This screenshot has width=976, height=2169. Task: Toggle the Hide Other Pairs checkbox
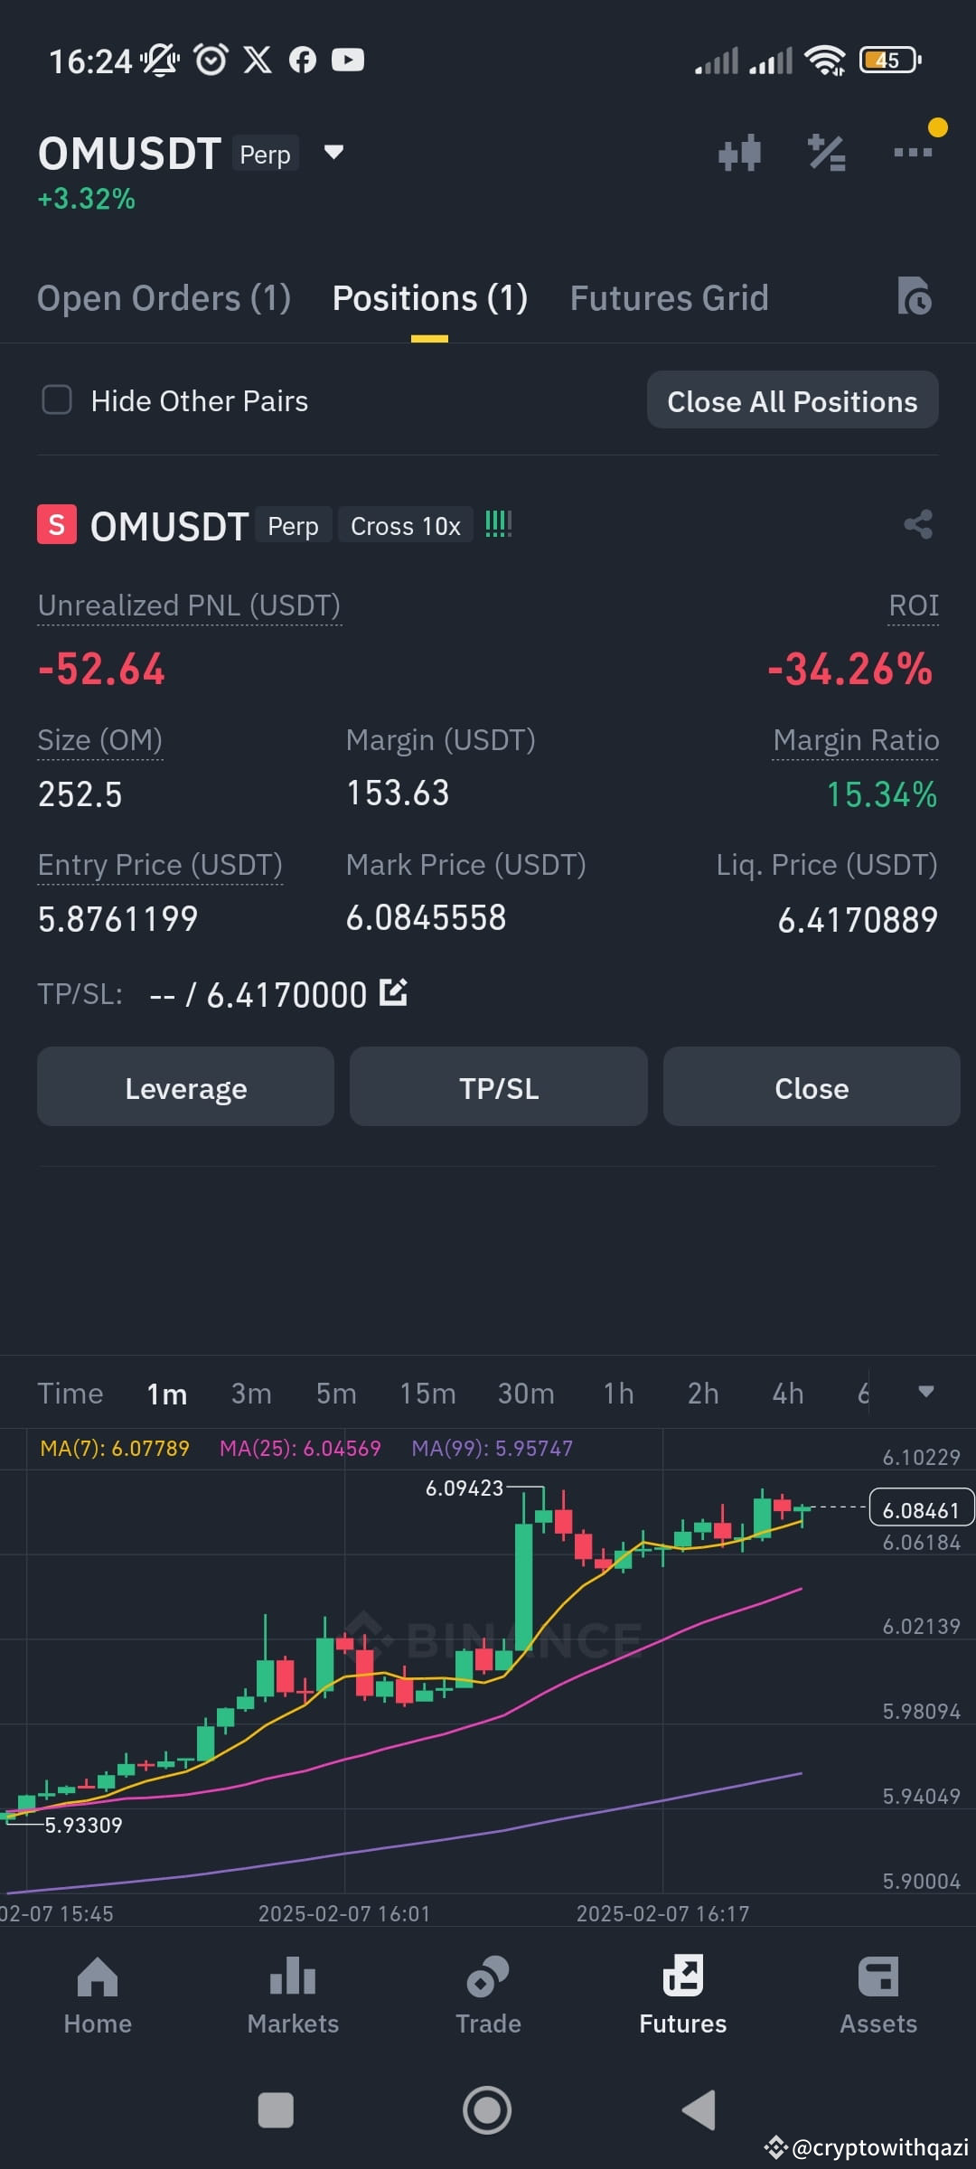click(57, 399)
